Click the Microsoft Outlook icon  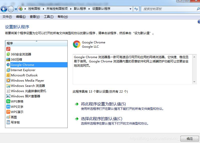click(x=8, y=75)
